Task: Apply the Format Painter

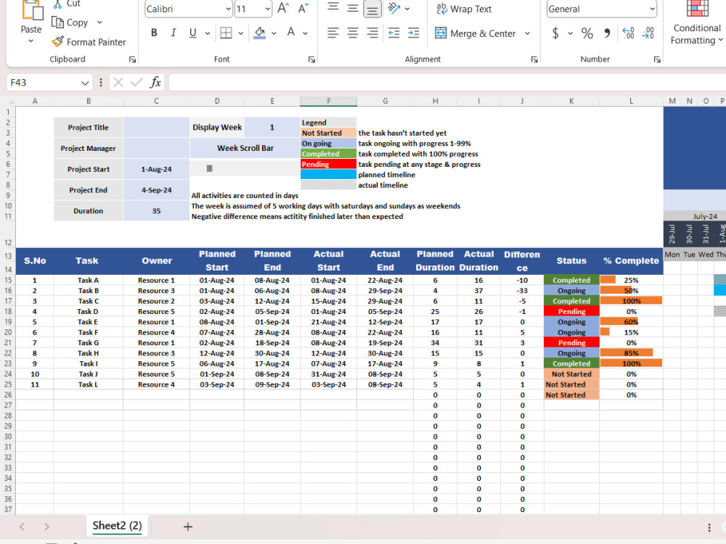Action: (x=89, y=41)
